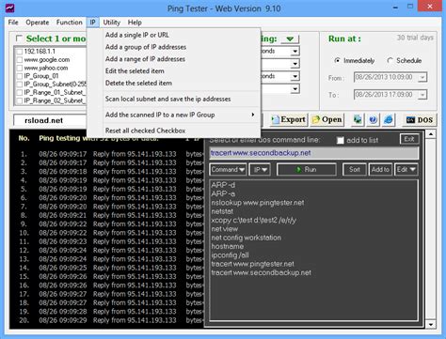Image resolution: width=446 pixels, height=339 pixels.
Task: Check the www.google.com entry
Action: [20, 59]
